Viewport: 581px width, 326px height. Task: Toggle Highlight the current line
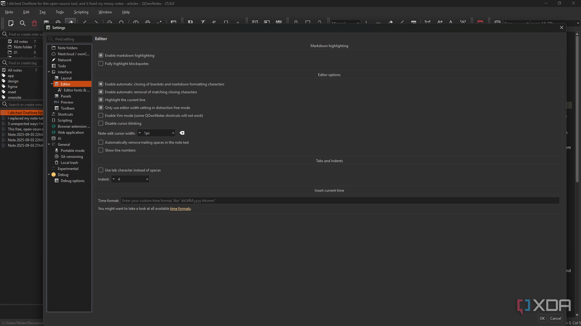(x=101, y=100)
